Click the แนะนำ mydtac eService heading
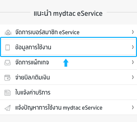The width and height of the screenshot is (137, 122). tap(68, 13)
